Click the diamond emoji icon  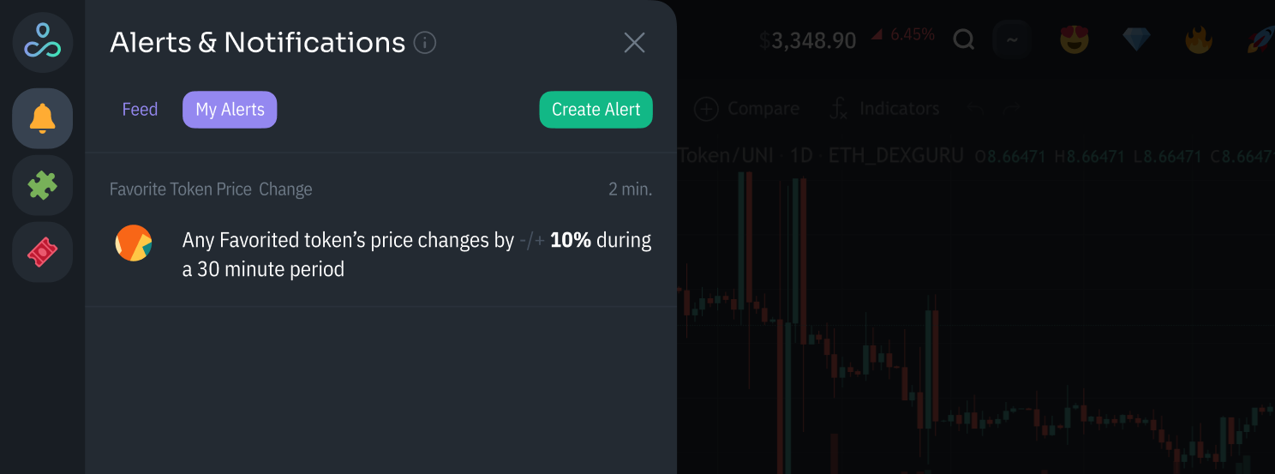pos(1136,39)
